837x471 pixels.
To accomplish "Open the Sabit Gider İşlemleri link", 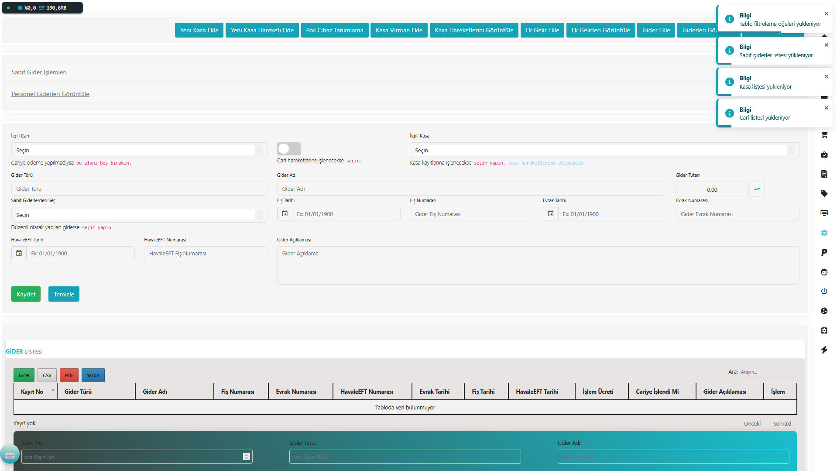I will [39, 72].
